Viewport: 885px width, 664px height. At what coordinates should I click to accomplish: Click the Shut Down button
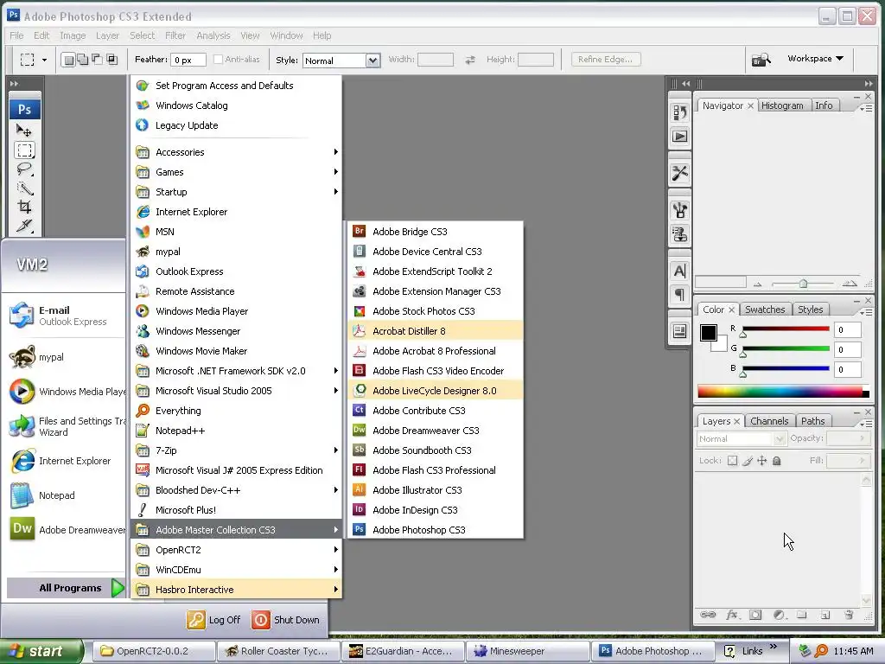(x=286, y=620)
